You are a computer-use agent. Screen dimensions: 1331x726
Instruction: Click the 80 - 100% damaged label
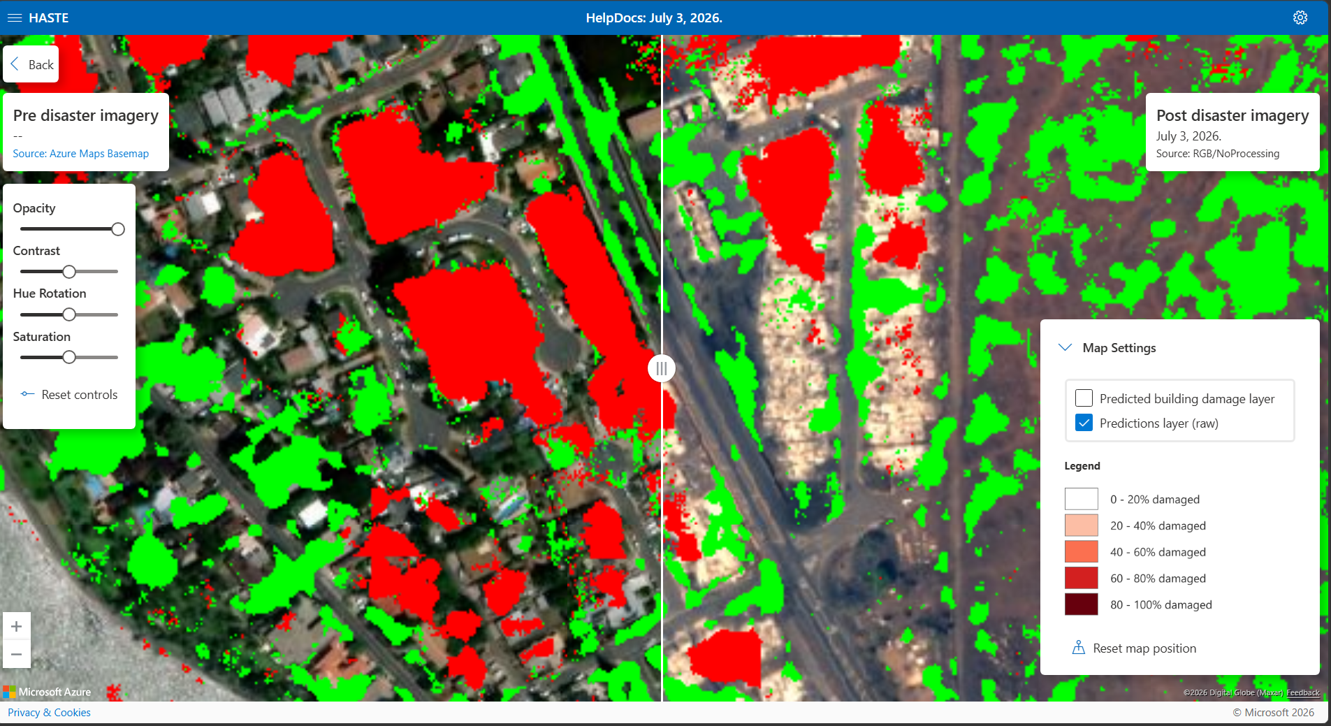(x=1161, y=605)
